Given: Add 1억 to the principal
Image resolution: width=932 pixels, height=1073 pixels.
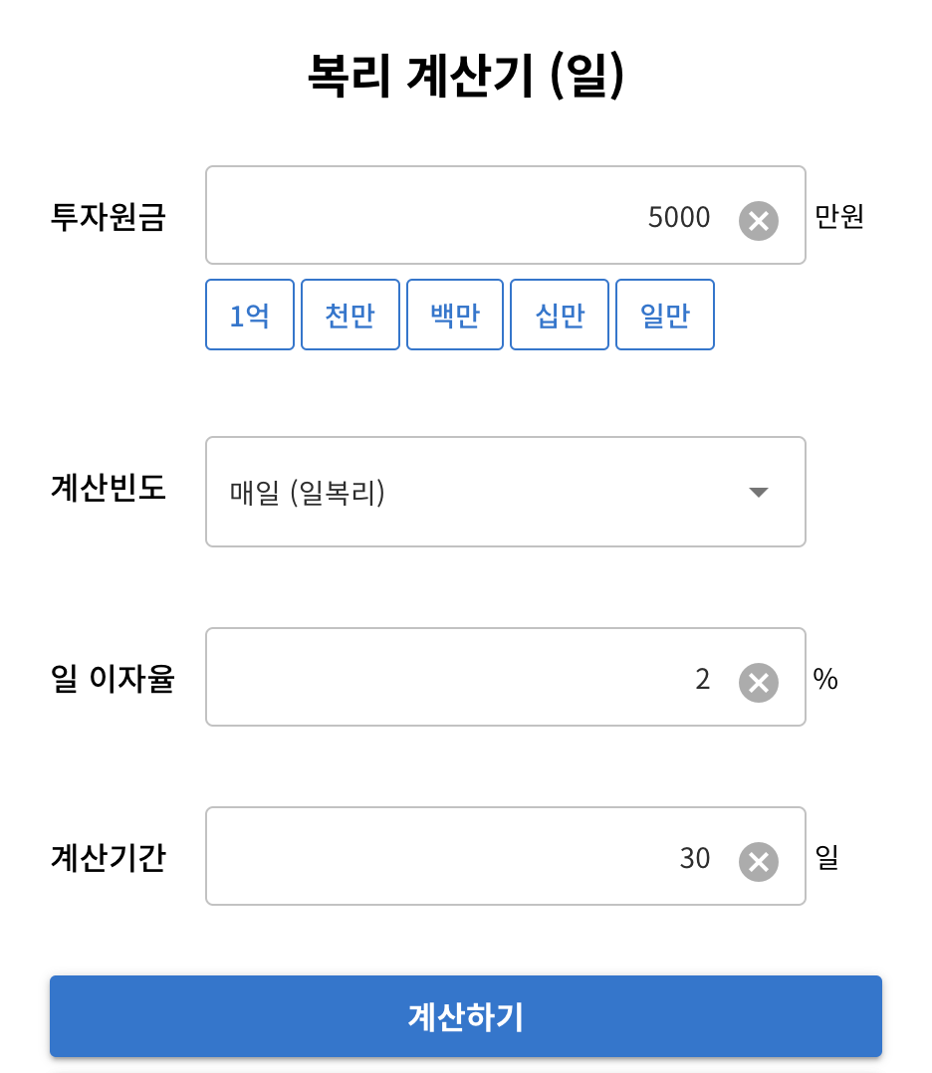Looking at the screenshot, I should 250,316.
